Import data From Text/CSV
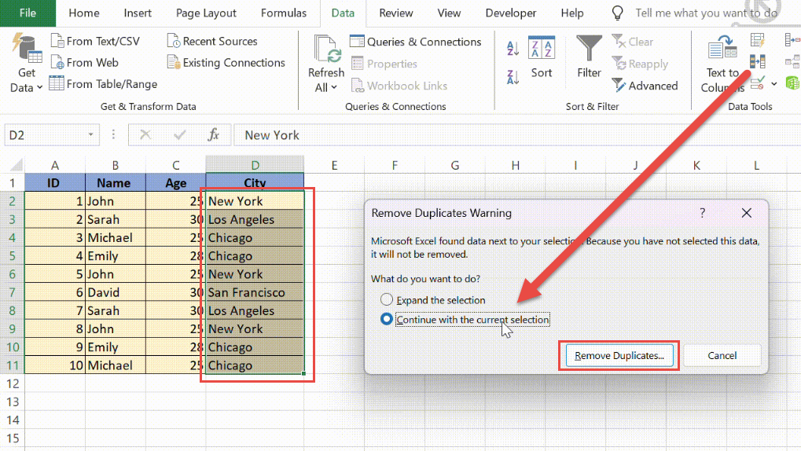Image resolution: width=801 pixels, height=451 pixels. (96, 41)
